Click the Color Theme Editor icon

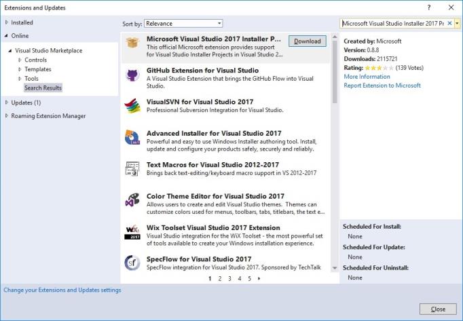coord(134,200)
